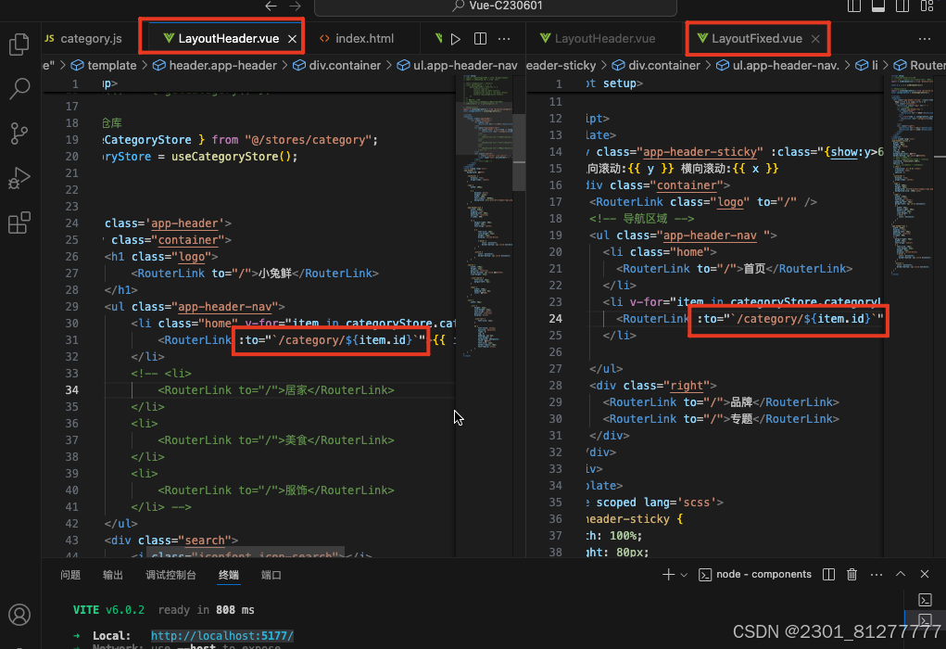Click left editor div.container breadcrumb
Screen dimensions: 946x649
pyautogui.click(x=337, y=65)
